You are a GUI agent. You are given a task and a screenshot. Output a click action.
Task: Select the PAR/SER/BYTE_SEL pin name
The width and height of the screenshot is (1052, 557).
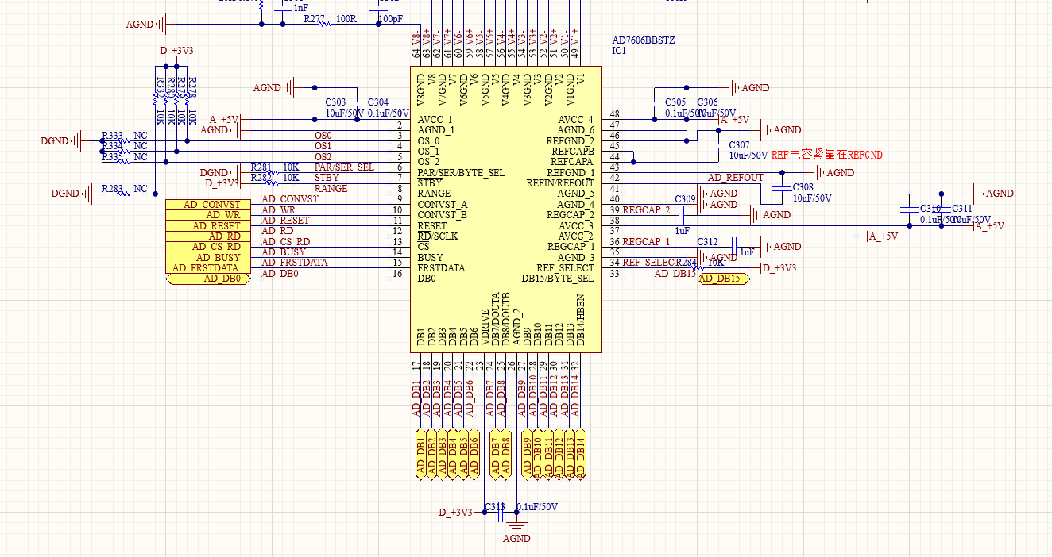click(x=461, y=172)
